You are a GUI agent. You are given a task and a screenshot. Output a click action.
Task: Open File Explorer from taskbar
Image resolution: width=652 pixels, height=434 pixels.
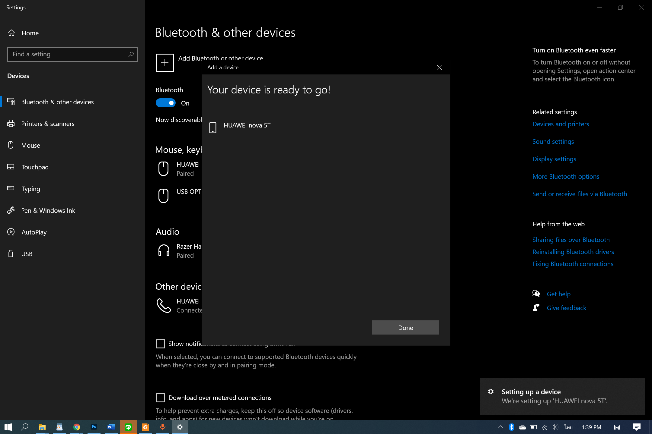tap(42, 427)
